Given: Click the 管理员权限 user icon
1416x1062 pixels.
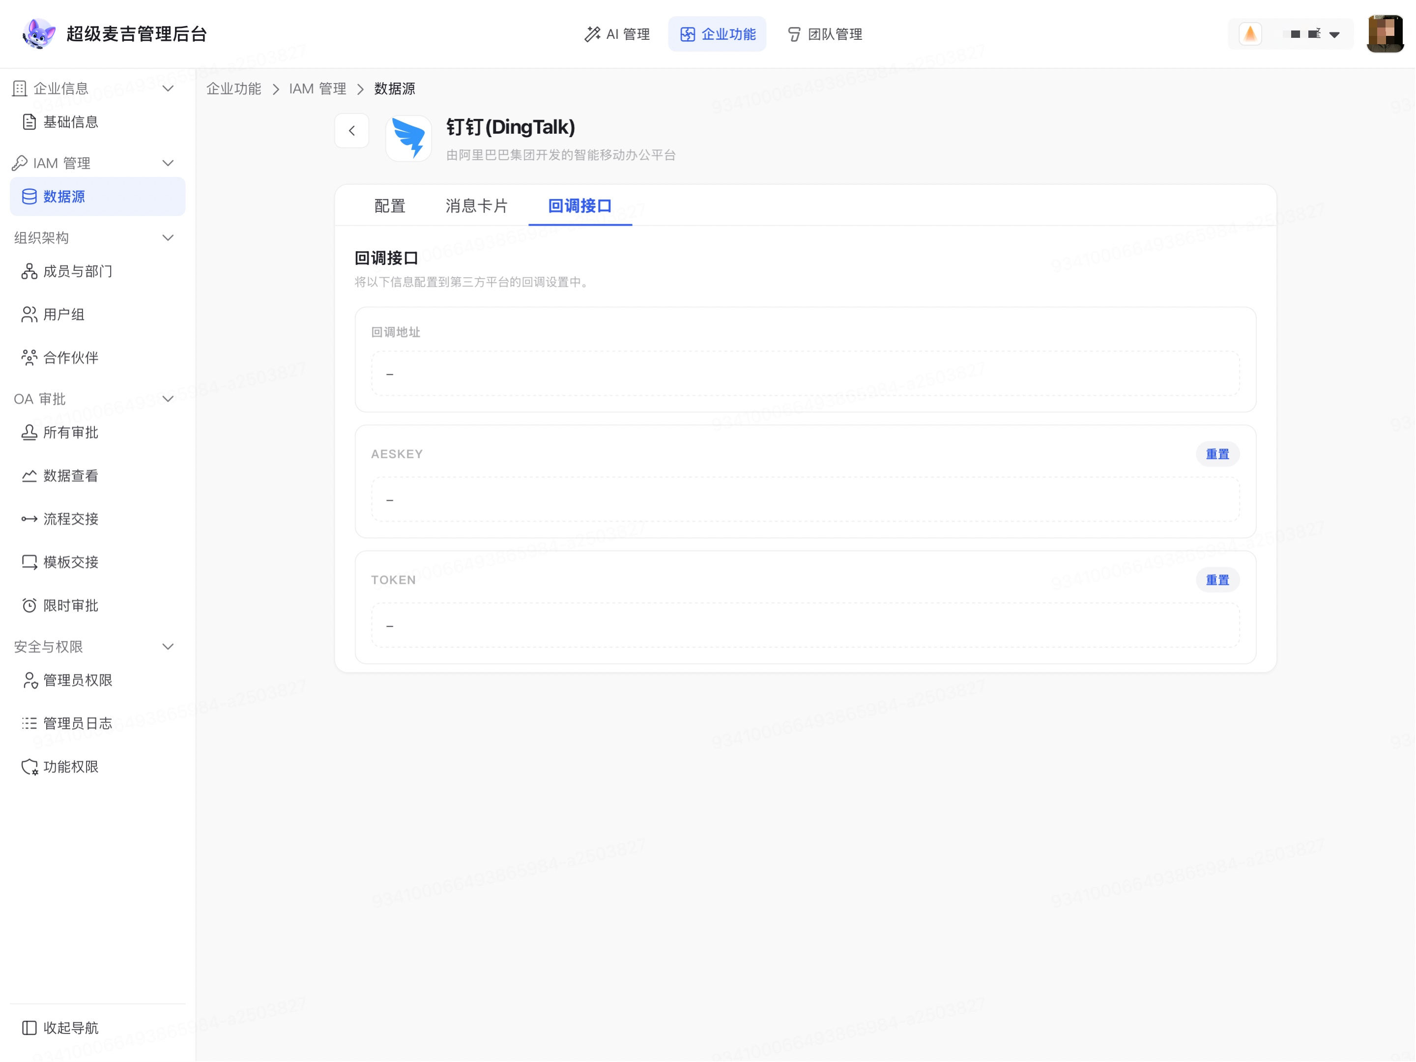Looking at the screenshot, I should 29,681.
